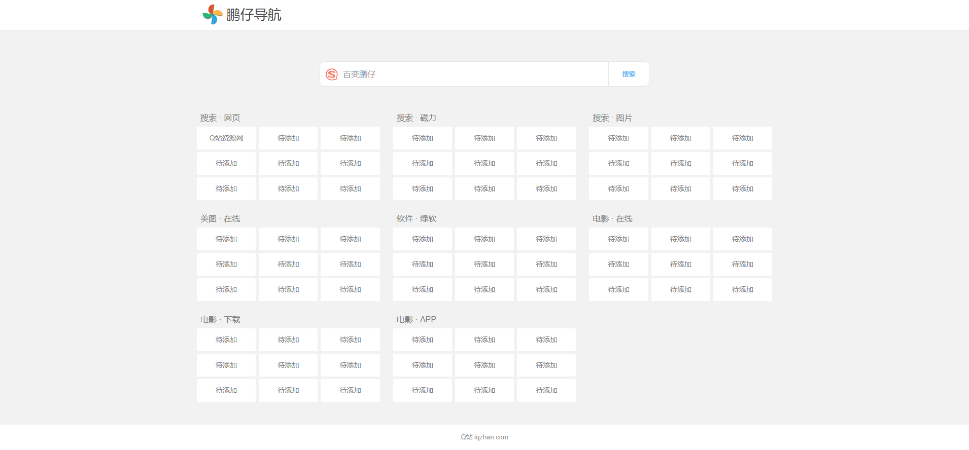
Task: Click the 美图 · 在线 section heading
Action: pos(220,219)
